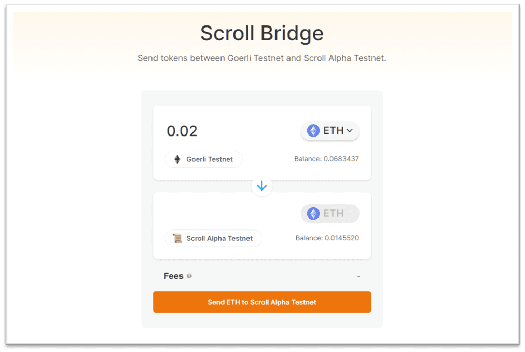Expand the chevron arrow next to ETH
This screenshot has height=352, width=525.
click(350, 130)
